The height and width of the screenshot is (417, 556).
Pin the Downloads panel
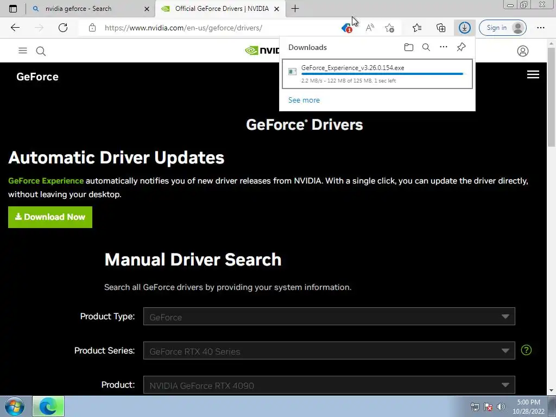point(461,47)
